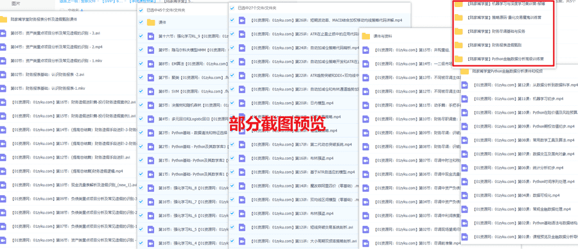This screenshot has width=578, height=249.
Task: Select 图片 in the left sidebar
Action: (16, 3)
